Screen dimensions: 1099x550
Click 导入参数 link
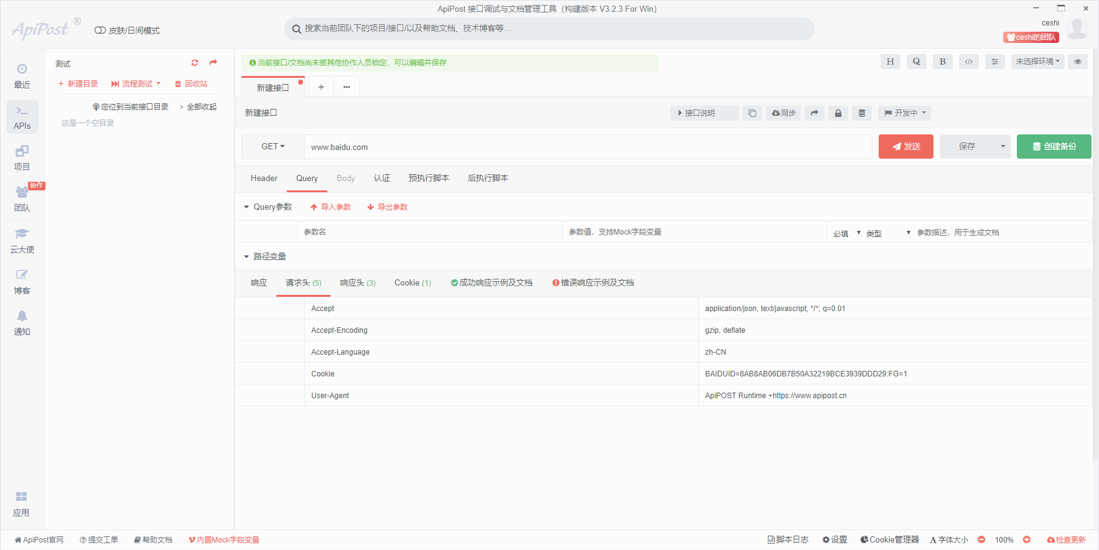330,207
